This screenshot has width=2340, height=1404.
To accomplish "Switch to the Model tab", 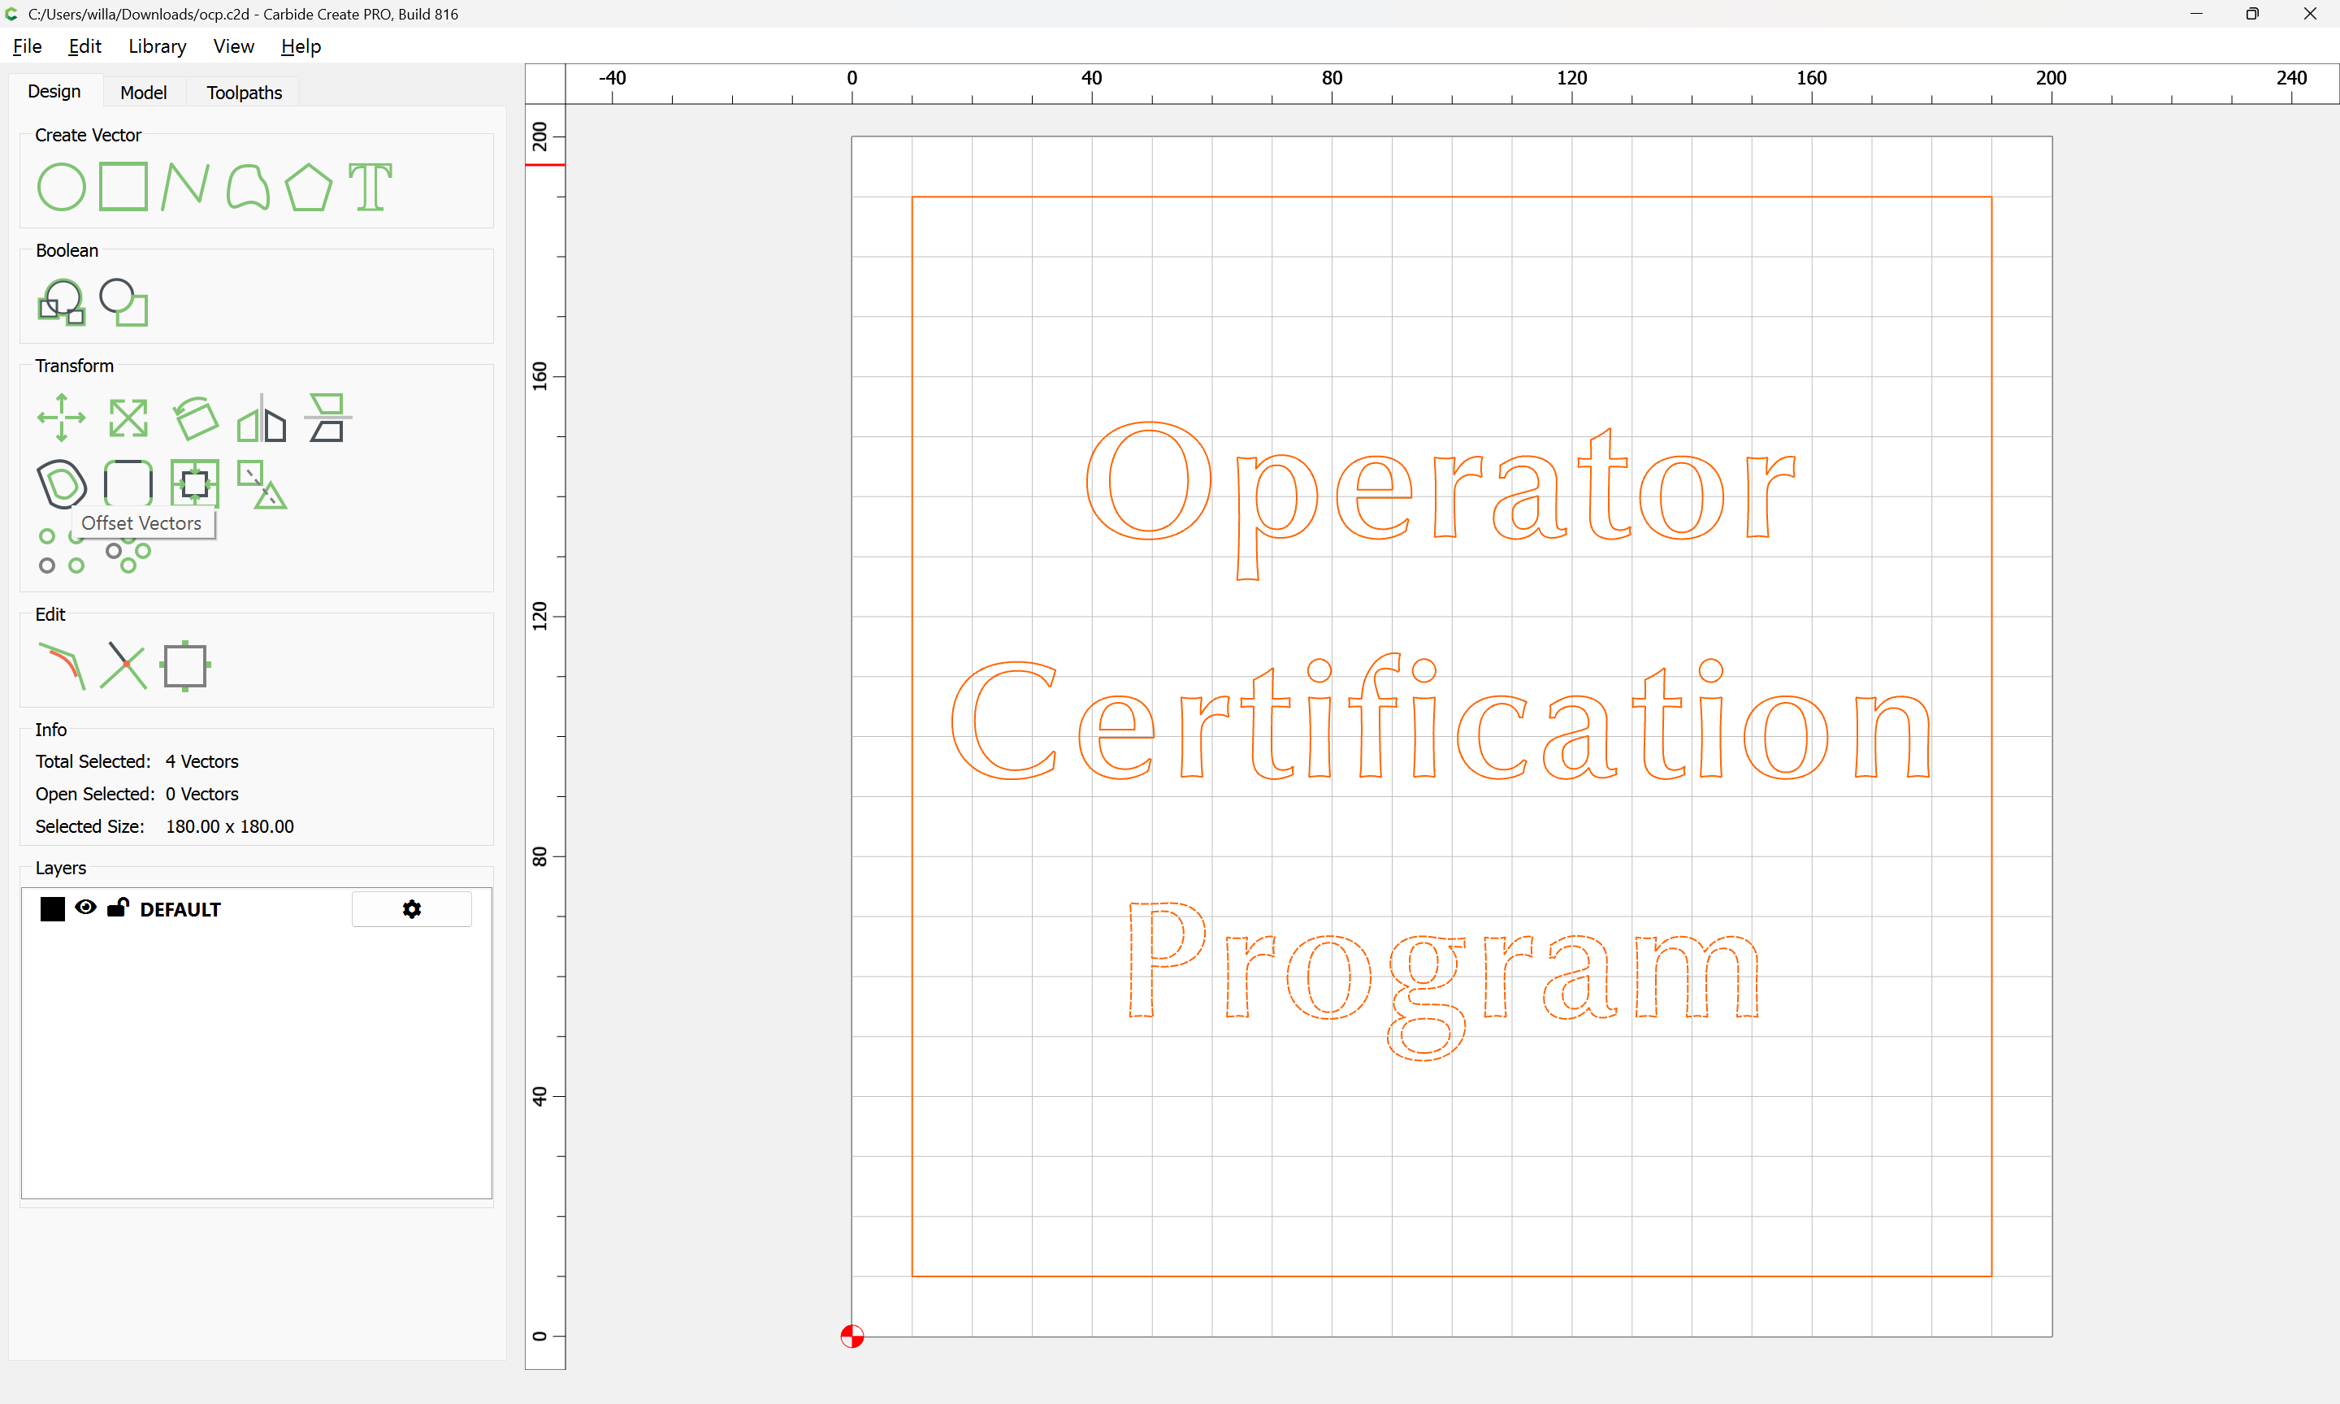I will click(x=144, y=93).
